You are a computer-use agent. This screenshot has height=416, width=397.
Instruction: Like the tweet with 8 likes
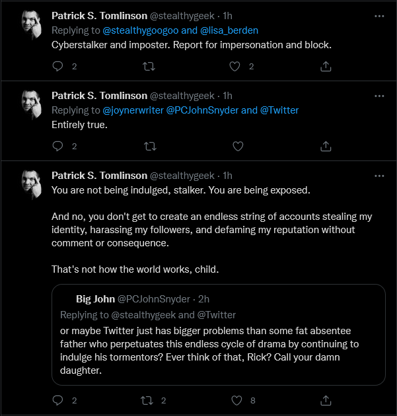click(236, 400)
